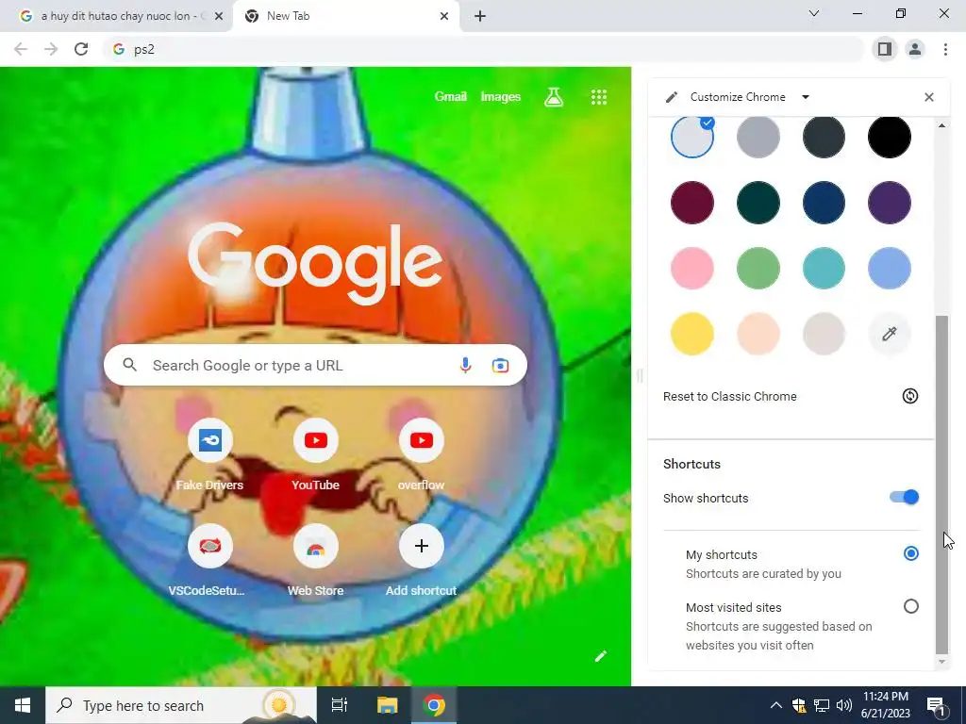Reload the page
This screenshot has height=724, width=966.
tap(81, 49)
